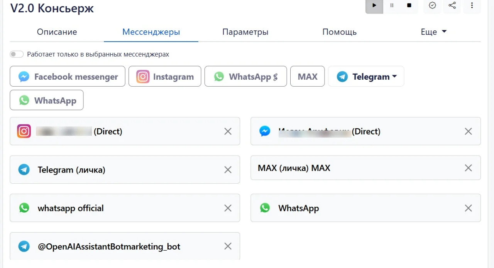494x268 pixels.
Task: Click the "@OpenAIAssistantBotmarketing_bot" label
Action: coord(109,246)
